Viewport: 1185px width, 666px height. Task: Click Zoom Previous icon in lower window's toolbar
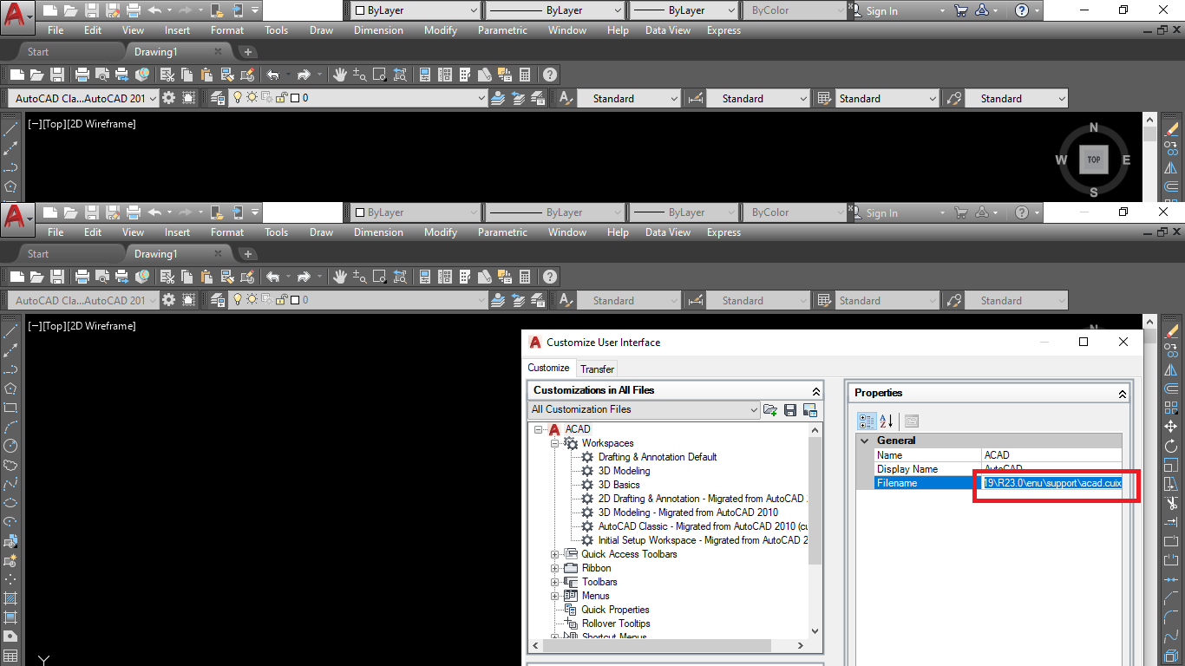pos(400,277)
